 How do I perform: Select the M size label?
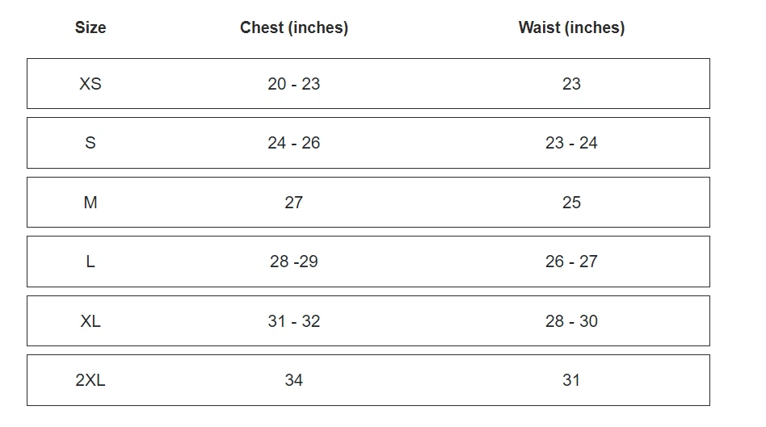(x=90, y=203)
